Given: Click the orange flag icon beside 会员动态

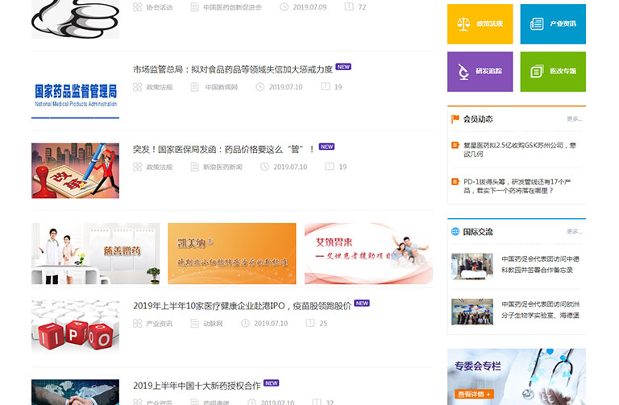Looking at the screenshot, I should (x=455, y=119).
